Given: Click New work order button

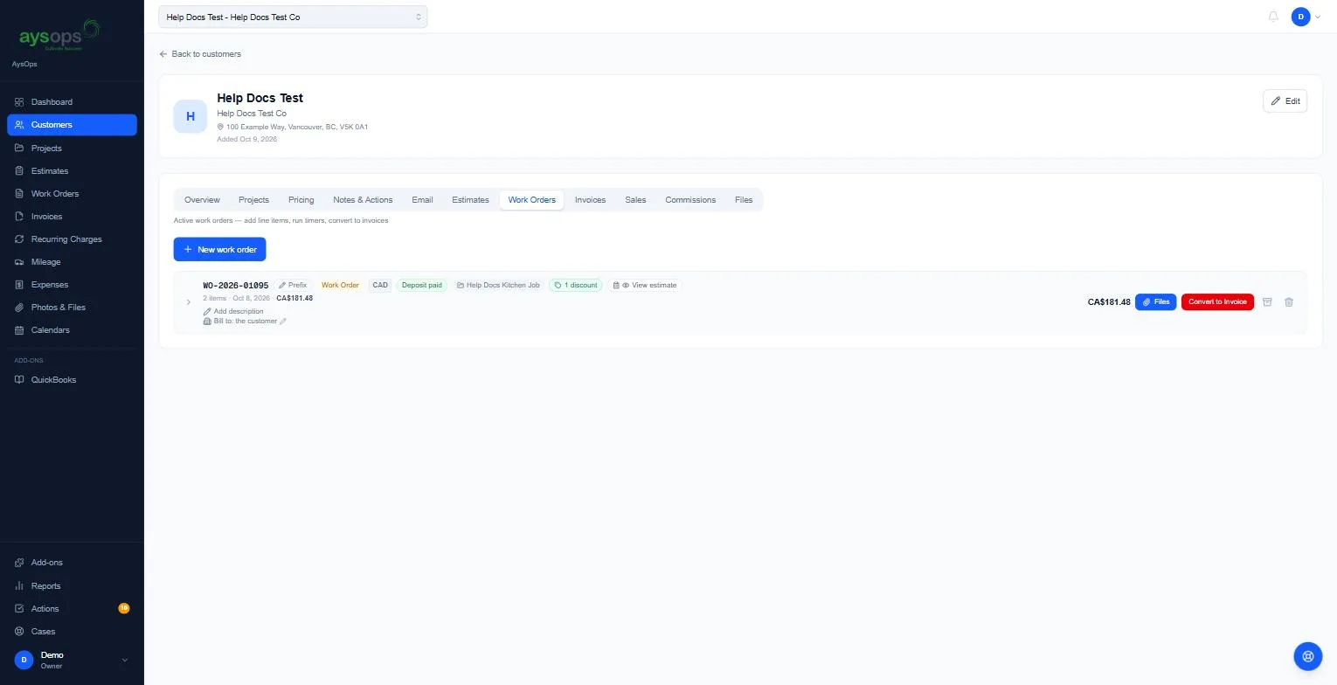Looking at the screenshot, I should (219, 249).
